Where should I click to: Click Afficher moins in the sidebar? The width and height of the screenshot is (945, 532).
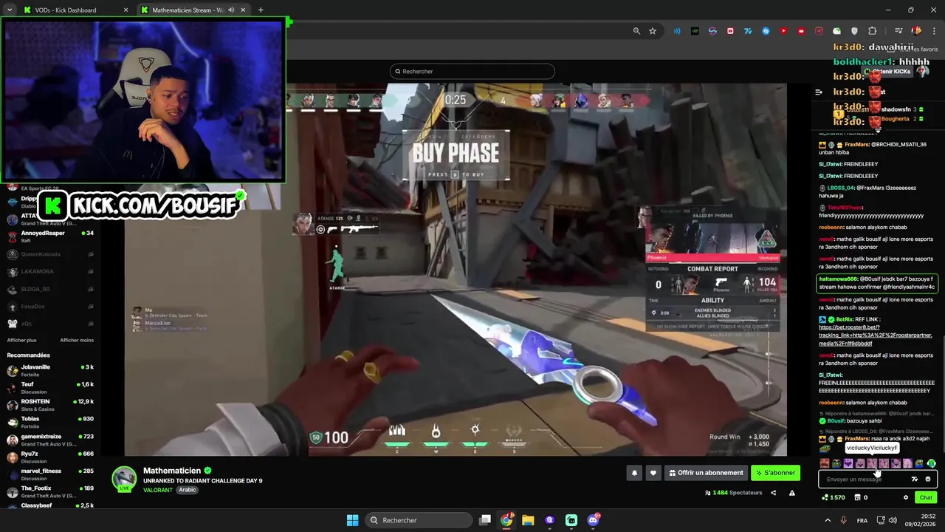77,340
